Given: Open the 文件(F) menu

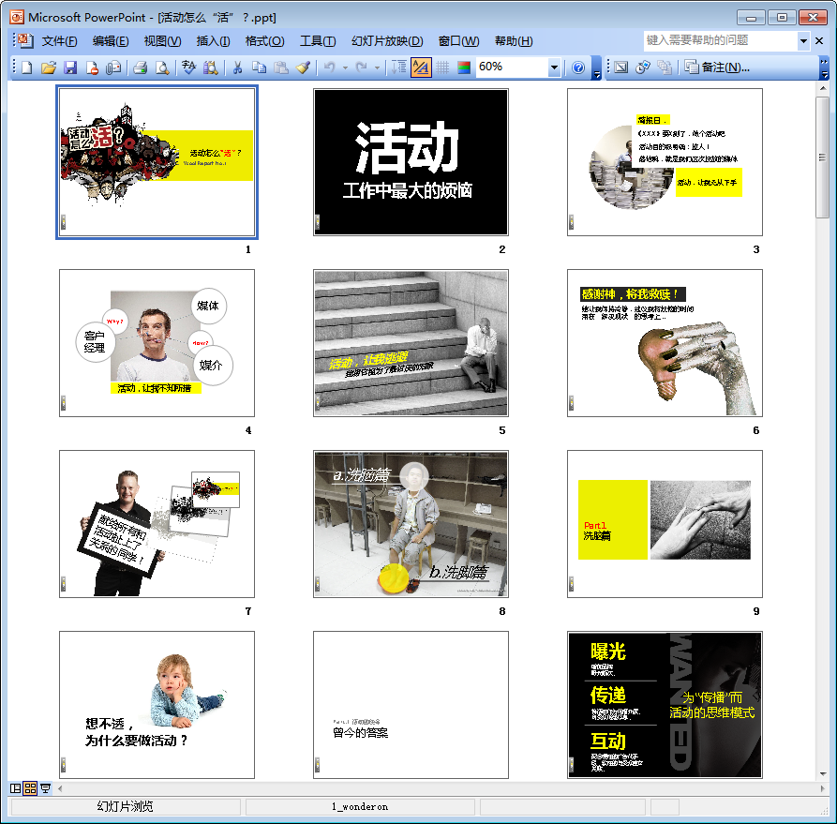Looking at the screenshot, I should click(59, 41).
